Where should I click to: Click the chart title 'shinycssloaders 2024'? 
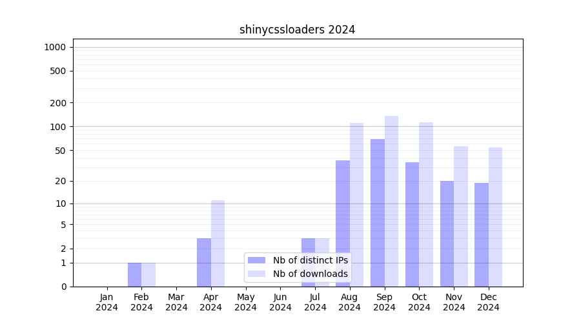[x=297, y=30]
